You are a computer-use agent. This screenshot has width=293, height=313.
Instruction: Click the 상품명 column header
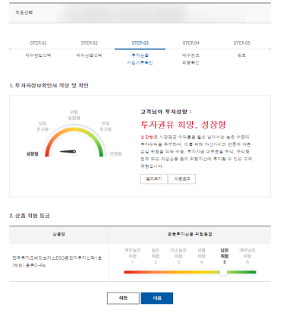point(58,234)
